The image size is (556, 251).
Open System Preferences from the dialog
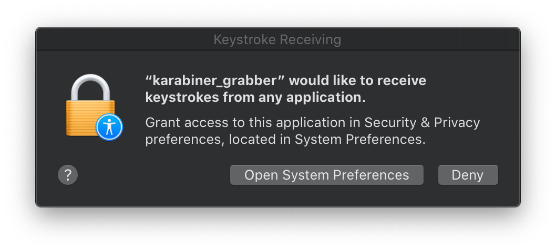(x=326, y=175)
